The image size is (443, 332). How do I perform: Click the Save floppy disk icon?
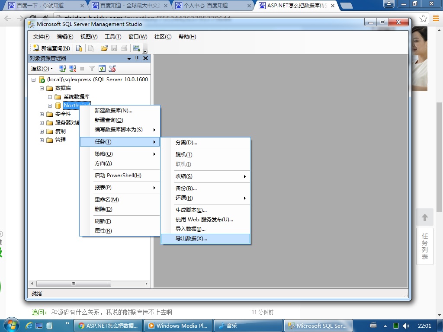click(114, 48)
